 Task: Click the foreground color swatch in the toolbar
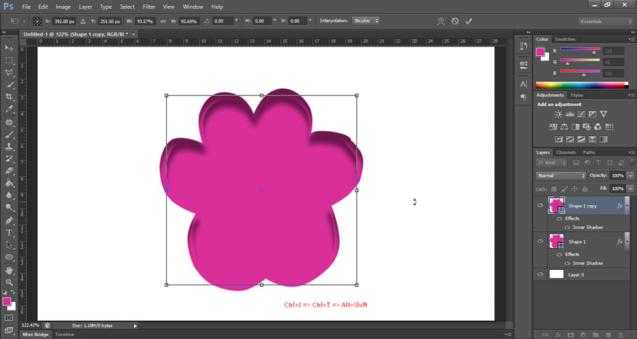pyautogui.click(x=7, y=300)
